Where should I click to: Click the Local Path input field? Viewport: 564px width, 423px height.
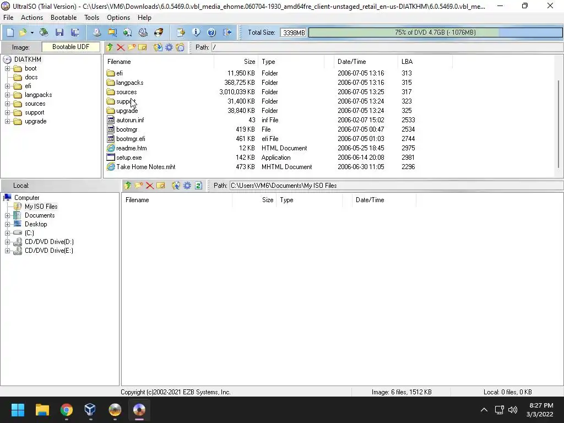(397, 186)
